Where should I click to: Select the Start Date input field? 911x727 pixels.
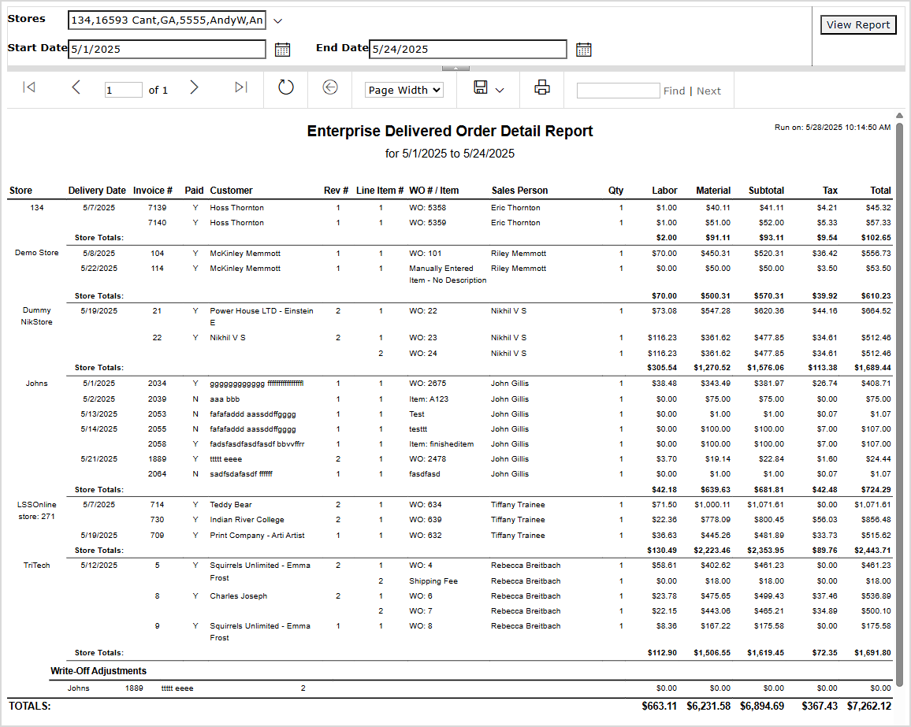[166, 49]
